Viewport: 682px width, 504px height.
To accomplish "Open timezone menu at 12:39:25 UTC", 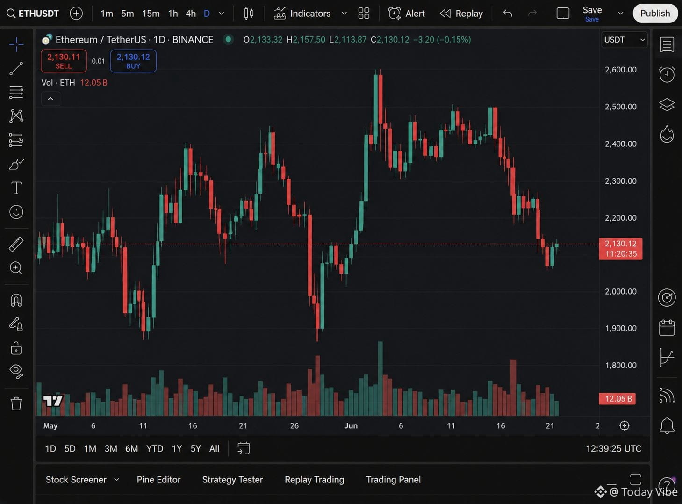I will point(613,449).
